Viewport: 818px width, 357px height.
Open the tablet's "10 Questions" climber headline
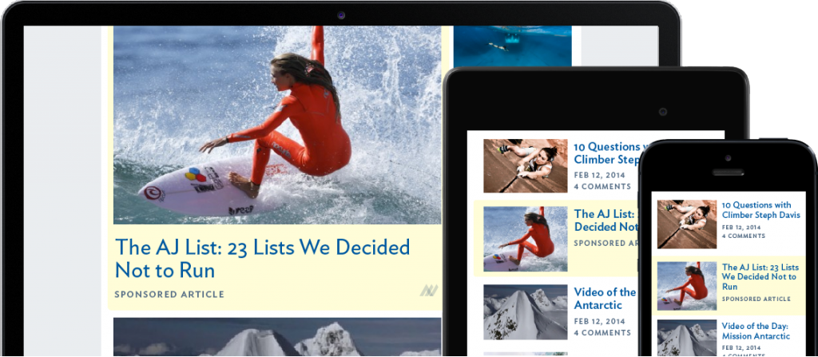(x=607, y=153)
